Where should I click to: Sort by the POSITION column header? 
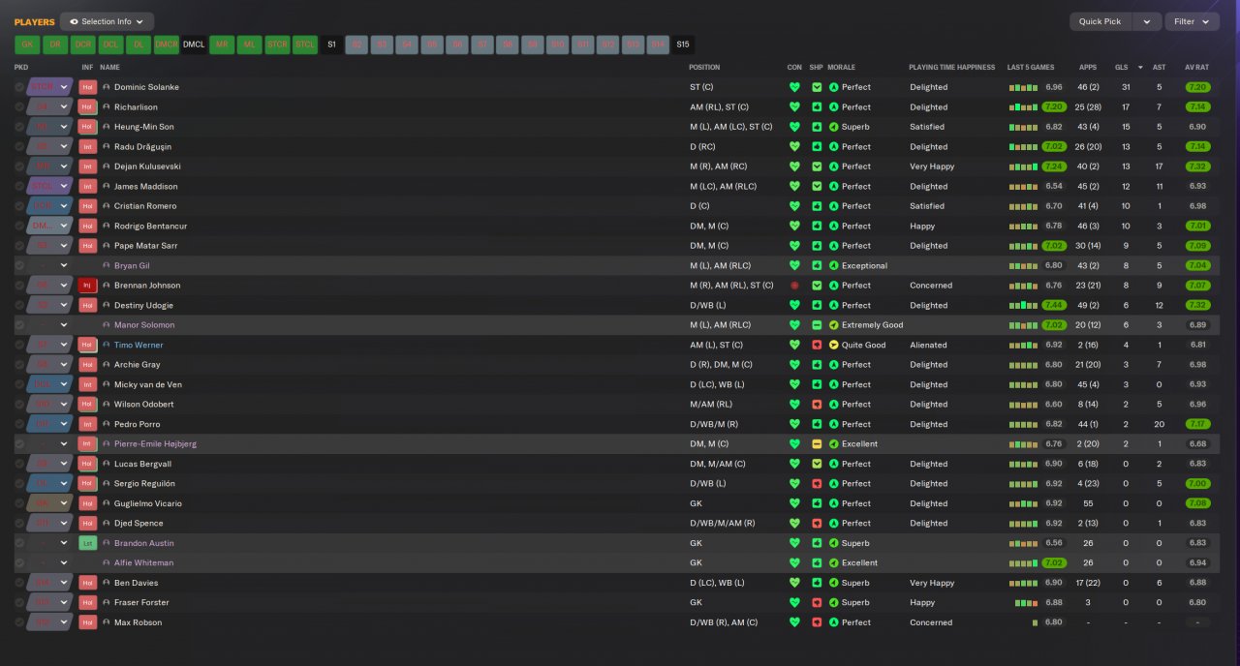[x=704, y=68]
